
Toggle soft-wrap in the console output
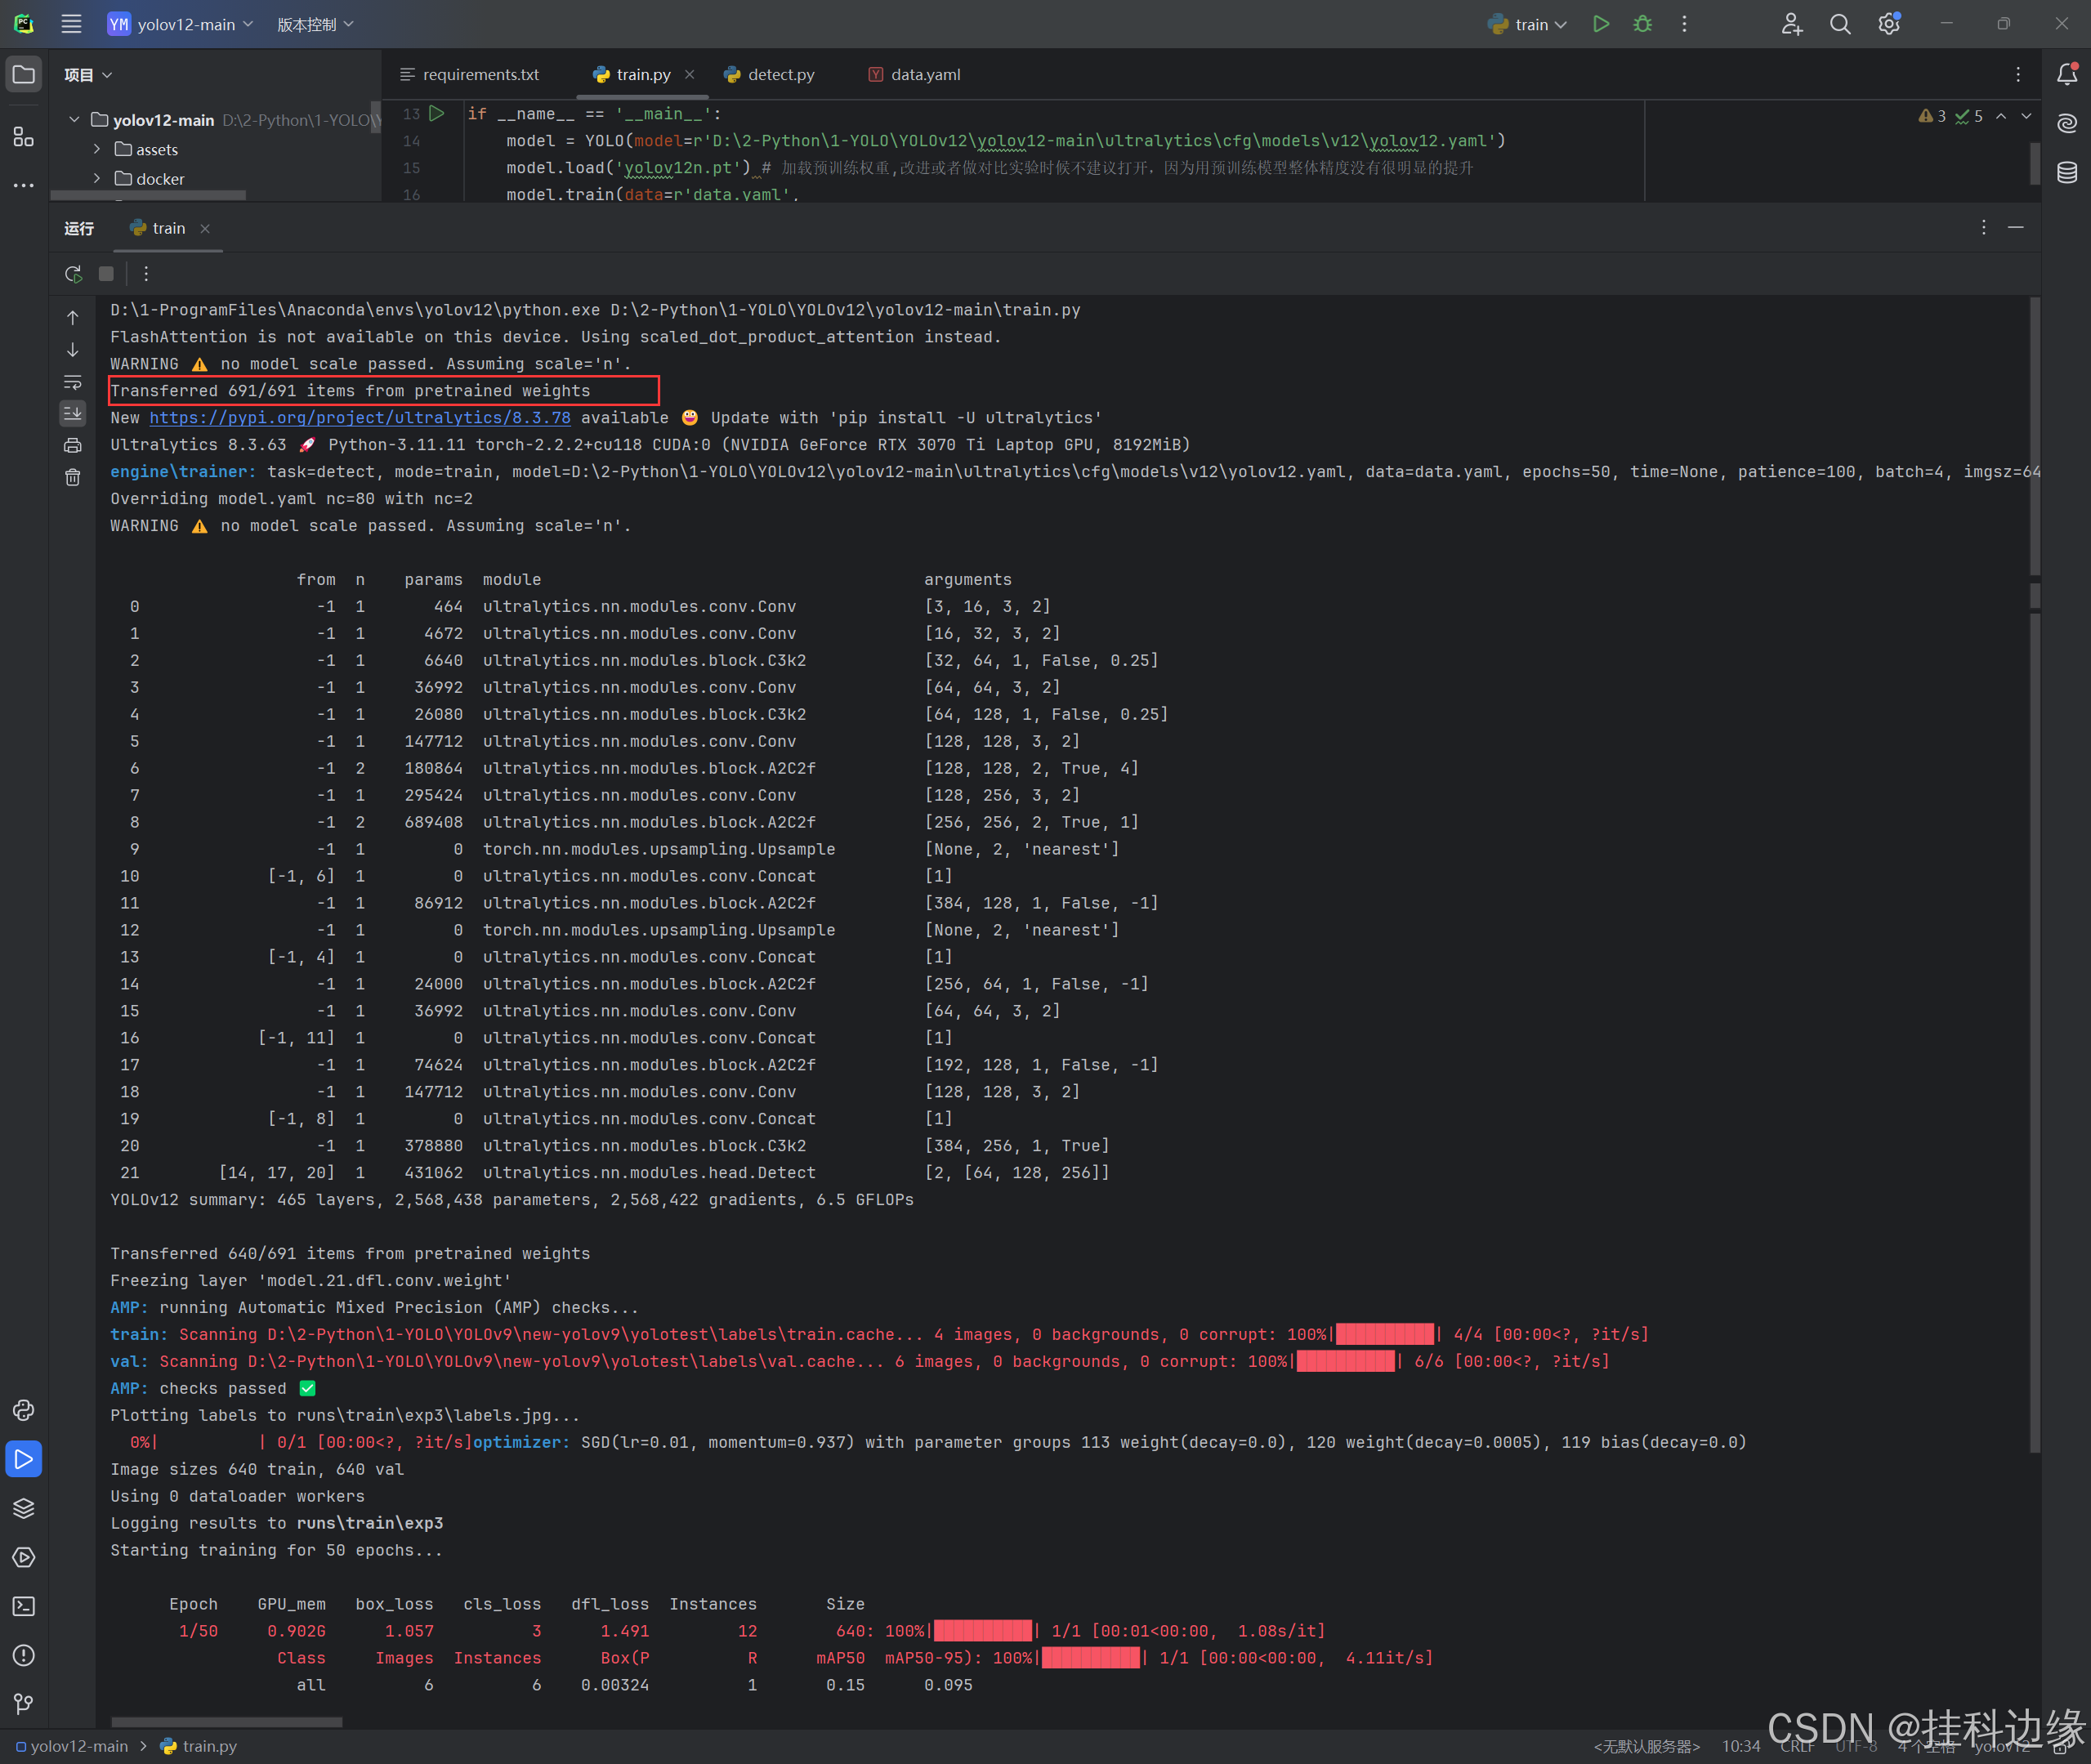[73, 382]
